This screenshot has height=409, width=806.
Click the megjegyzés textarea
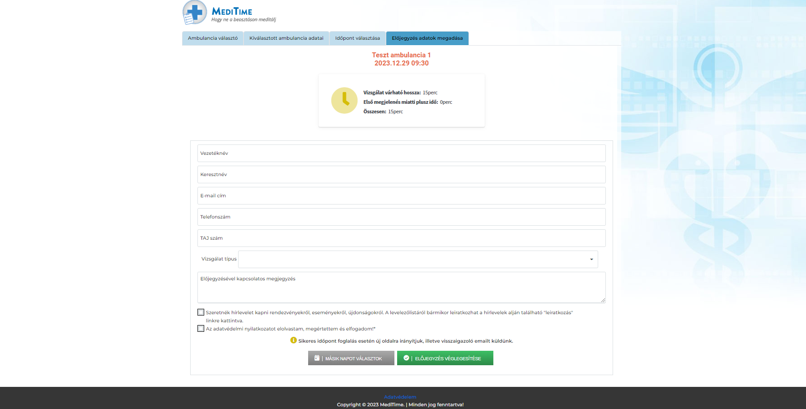point(402,287)
